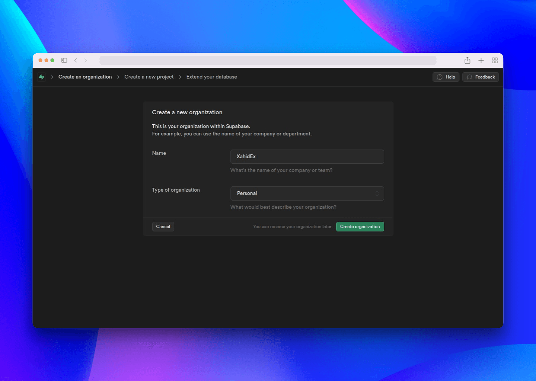Viewport: 536px width, 381px height.
Task: Click the browser address bar
Action: click(x=268, y=60)
